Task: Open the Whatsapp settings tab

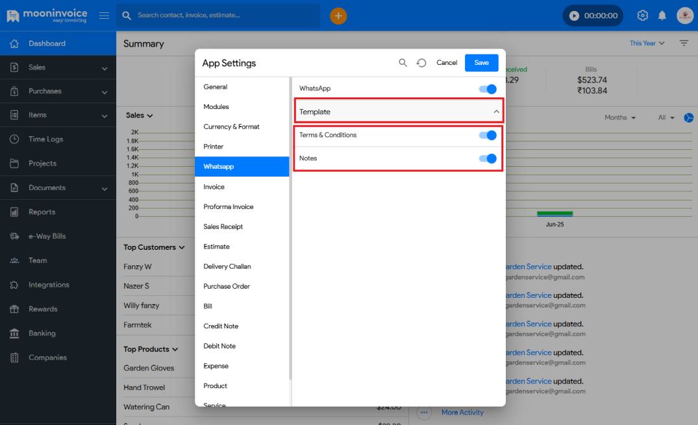Action: pyautogui.click(x=242, y=167)
